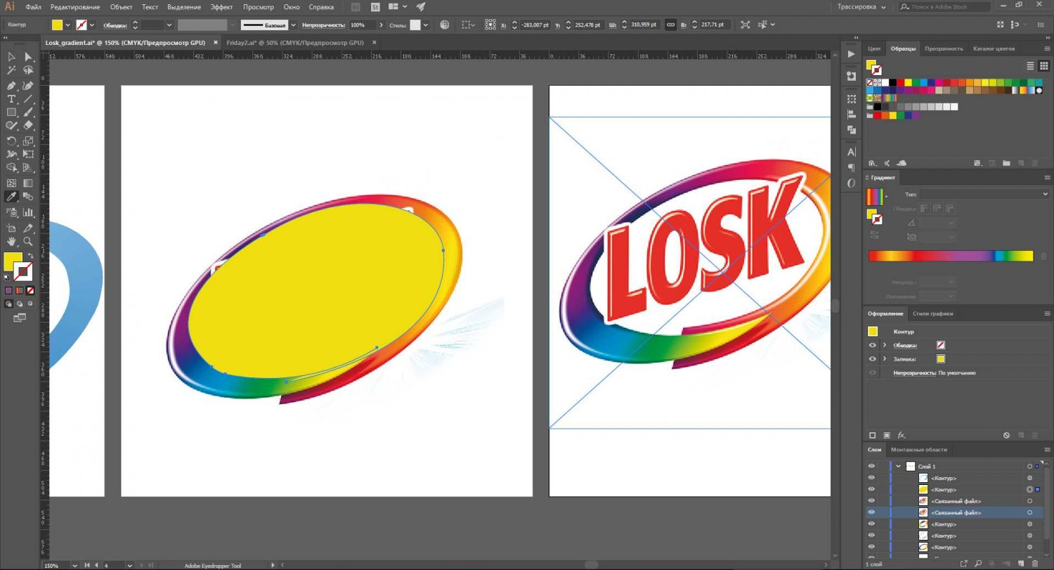
Task: Click the rainbow gradient slider bar
Action: [x=951, y=256]
